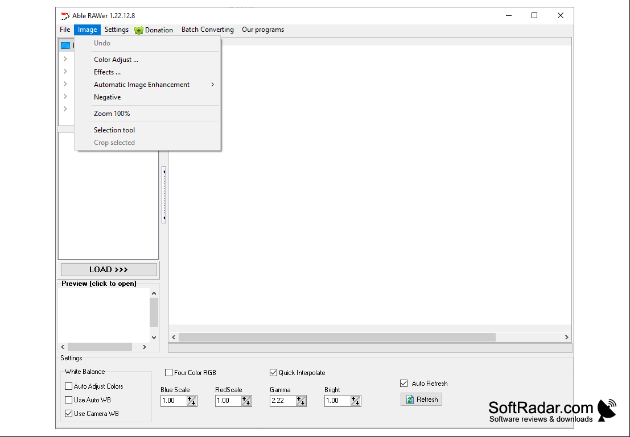
Task: Focus the Blue Scale value field
Action: 174,401
